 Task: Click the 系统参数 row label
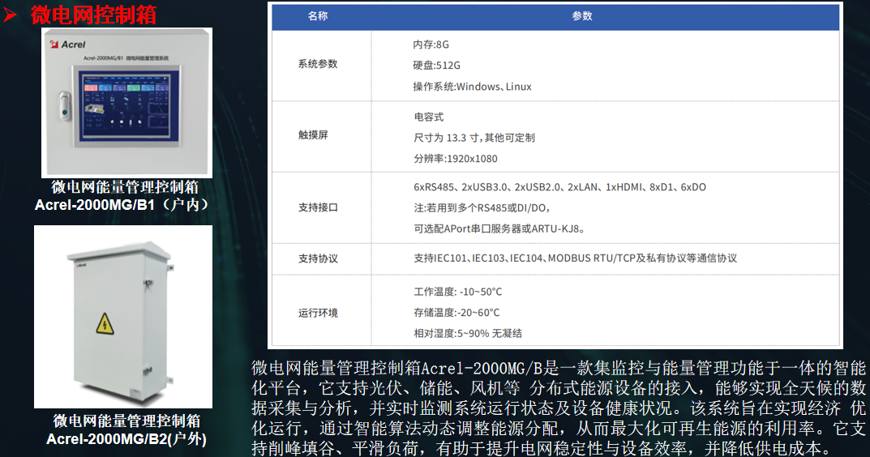[x=318, y=64]
